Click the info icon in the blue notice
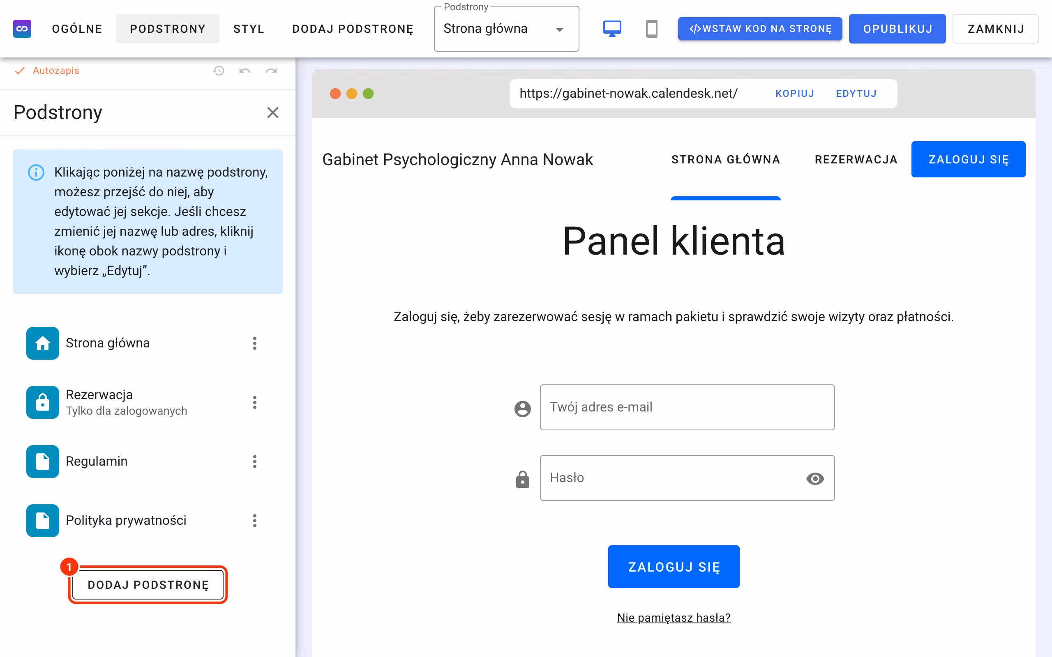Image resolution: width=1052 pixels, height=657 pixels. [x=36, y=172]
